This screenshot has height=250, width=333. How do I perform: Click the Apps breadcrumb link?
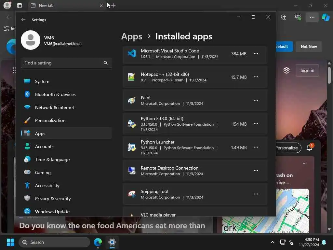point(132,36)
